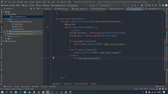Switch to AndroidManifest.xml editor tab
Viewport: 168px width, 94px height.
click(x=153, y=9)
